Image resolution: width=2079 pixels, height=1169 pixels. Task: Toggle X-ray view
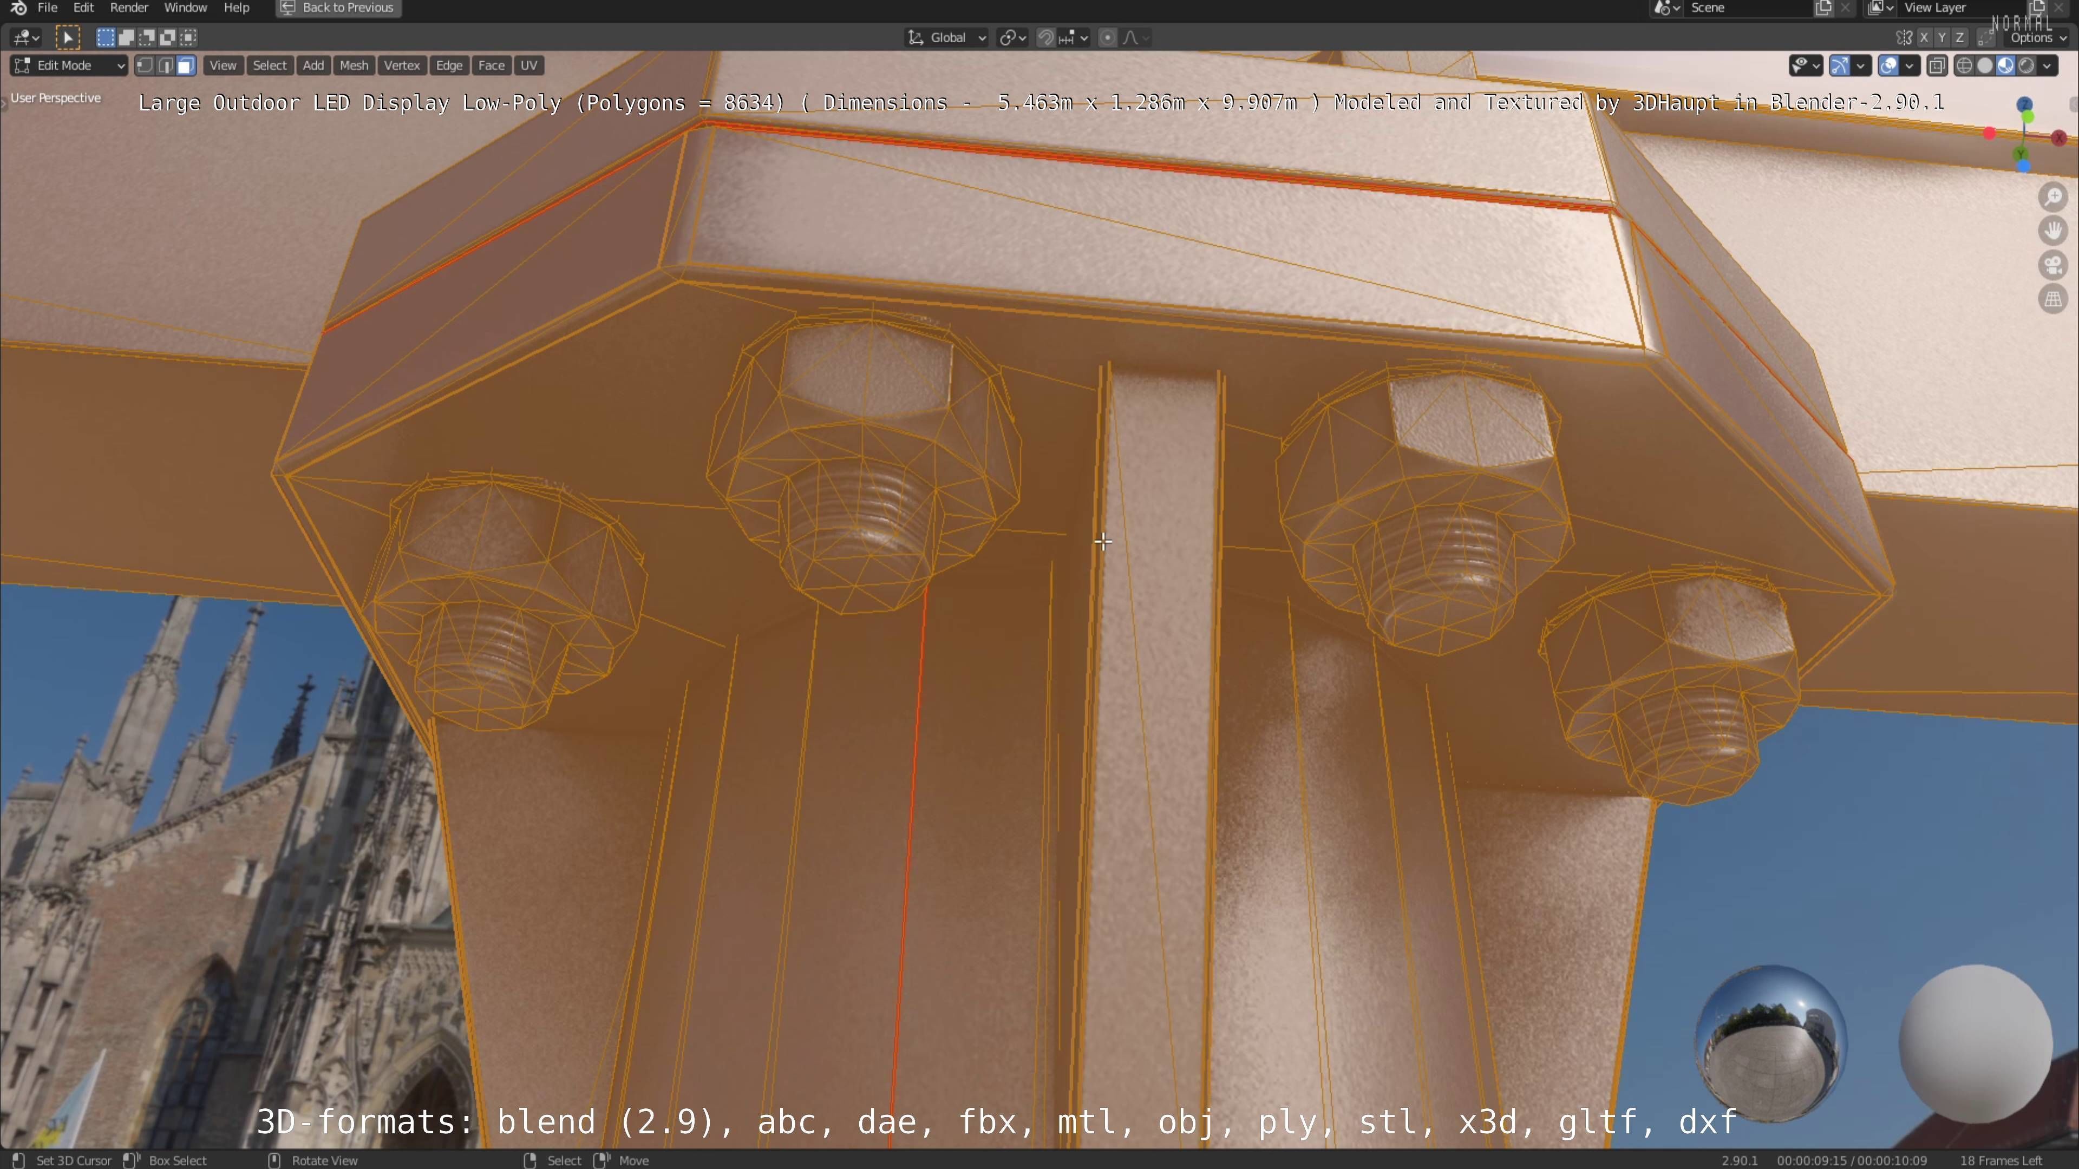tap(1937, 65)
